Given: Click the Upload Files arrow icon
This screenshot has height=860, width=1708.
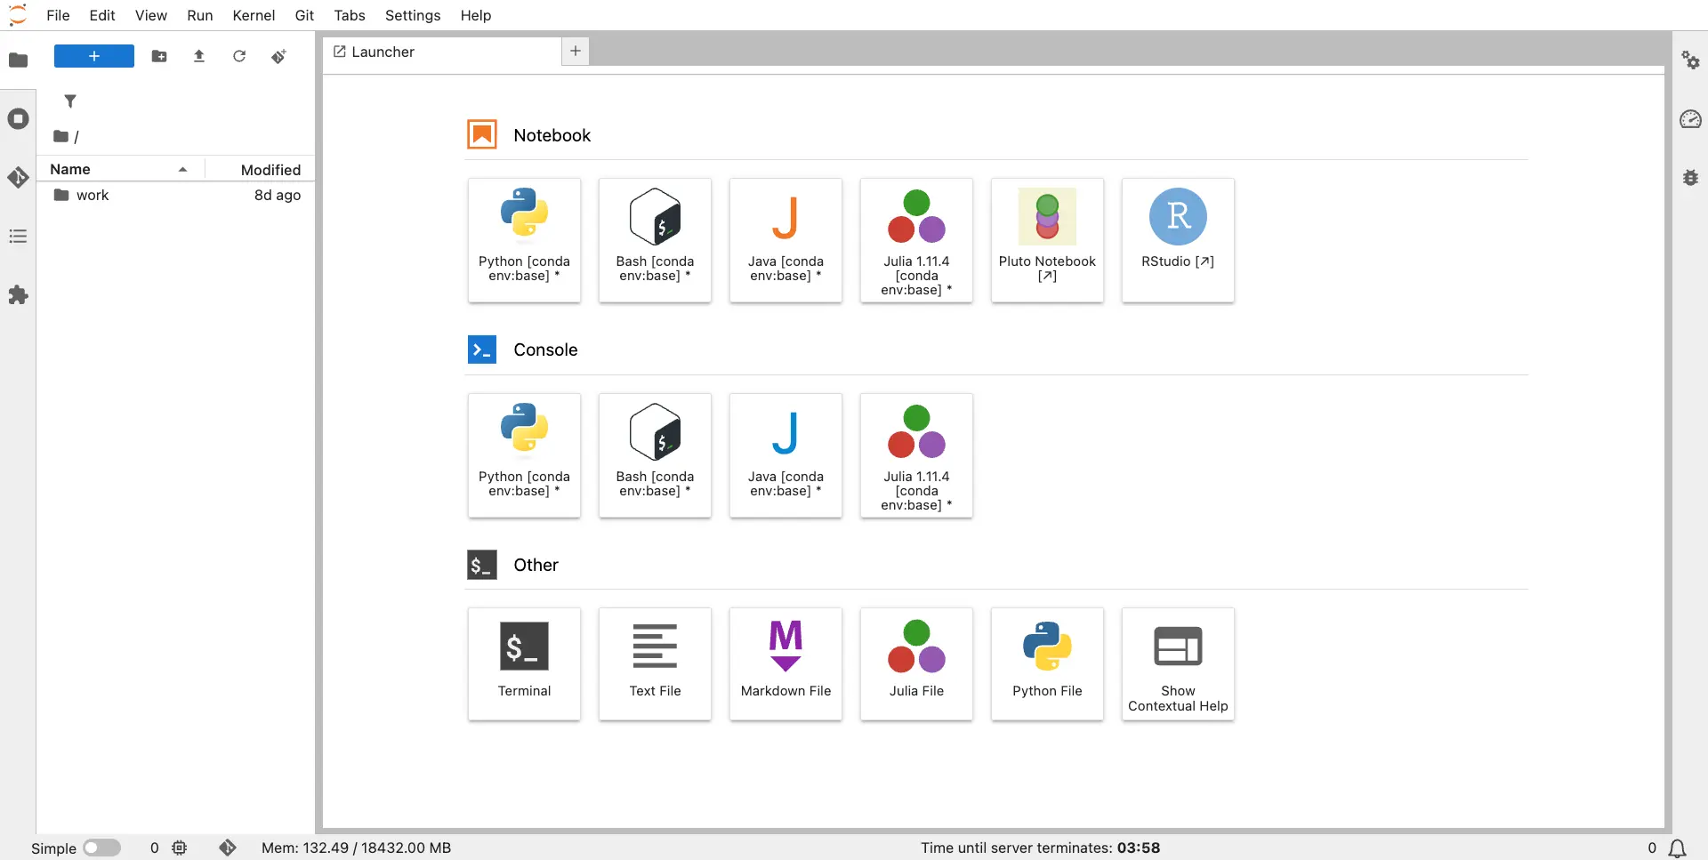Looking at the screenshot, I should 199,57.
